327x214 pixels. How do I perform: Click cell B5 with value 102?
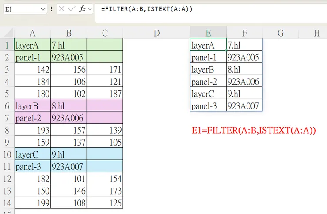point(68,94)
